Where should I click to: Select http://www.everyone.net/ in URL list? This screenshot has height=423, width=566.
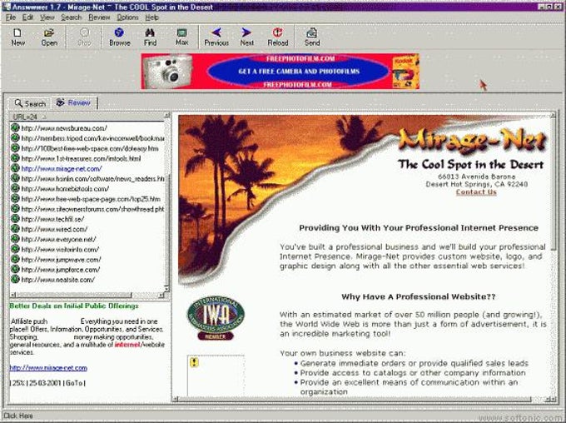click(x=58, y=239)
